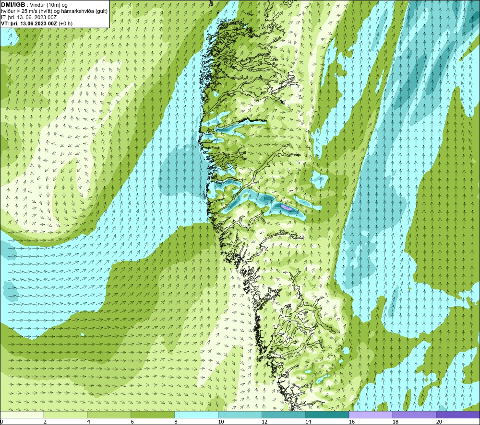Click the IT: þri. 13. 06. 2023 00Z line
The image size is (480, 425).
[29, 17]
